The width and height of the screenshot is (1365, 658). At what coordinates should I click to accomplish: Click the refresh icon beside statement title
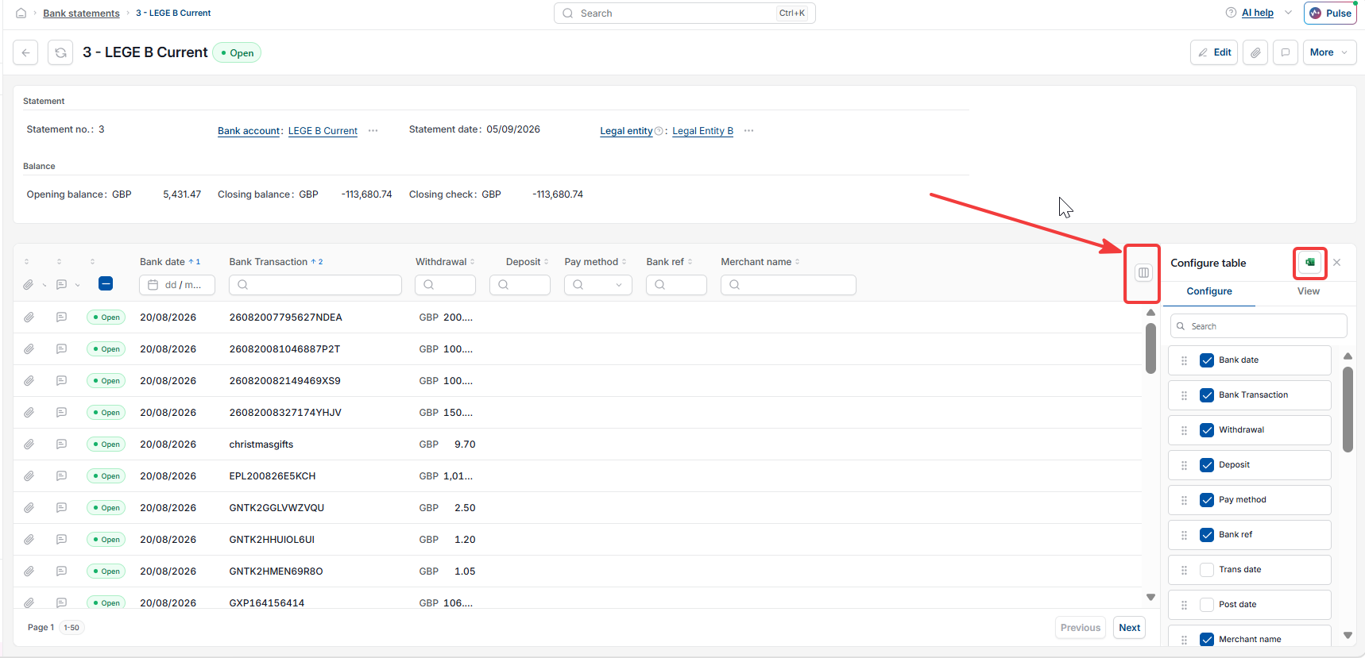60,52
